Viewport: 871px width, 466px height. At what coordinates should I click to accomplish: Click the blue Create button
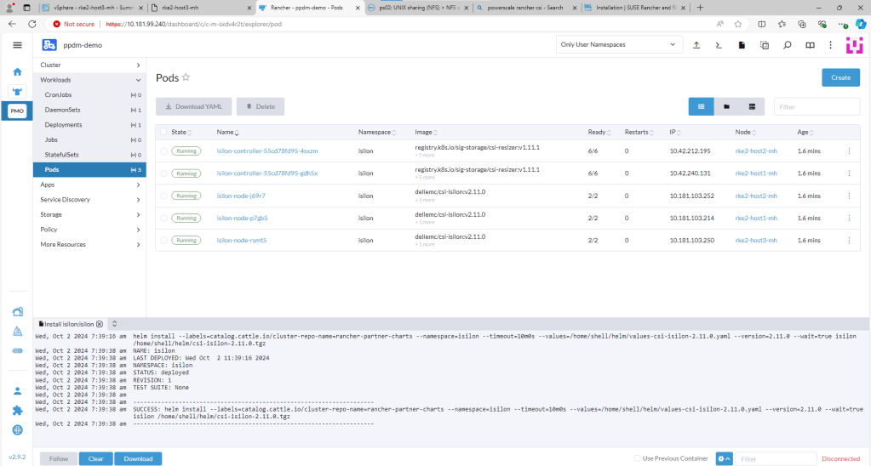pyautogui.click(x=839, y=77)
